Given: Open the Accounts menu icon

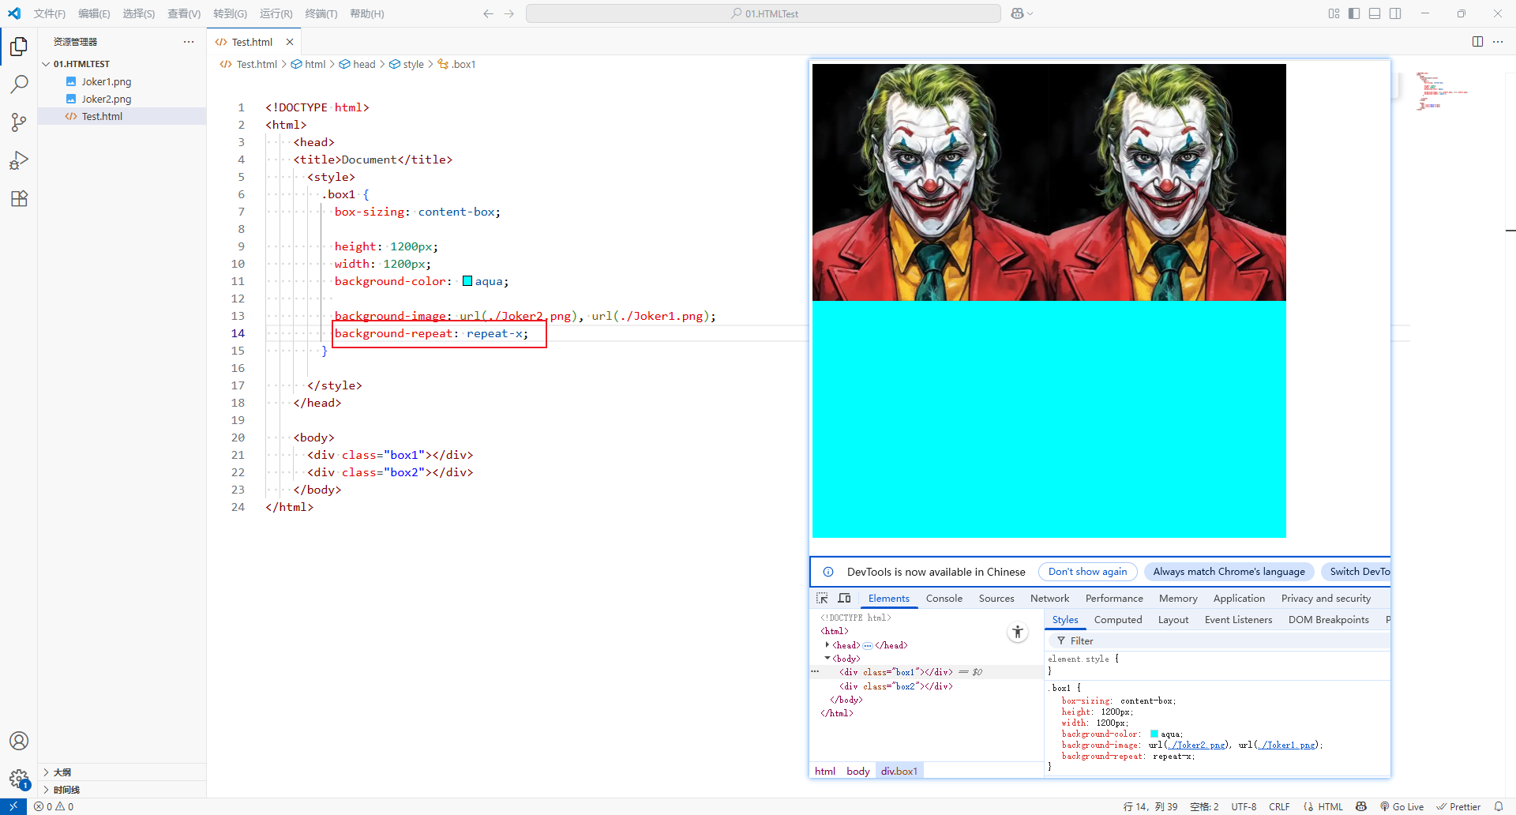Looking at the screenshot, I should click(x=19, y=741).
